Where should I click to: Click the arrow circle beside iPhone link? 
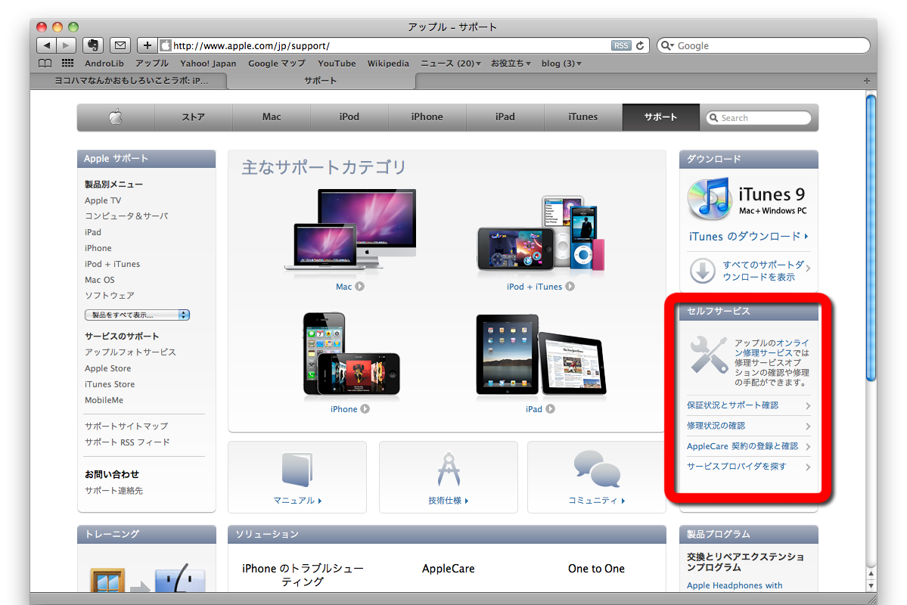pyautogui.click(x=365, y=409)
